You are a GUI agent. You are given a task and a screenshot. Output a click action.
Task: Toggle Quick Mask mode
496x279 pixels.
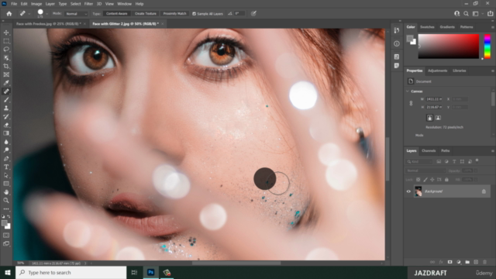pos(6,236)
